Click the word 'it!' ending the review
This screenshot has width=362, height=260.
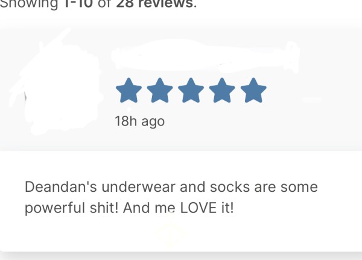[x=227, y=208]
